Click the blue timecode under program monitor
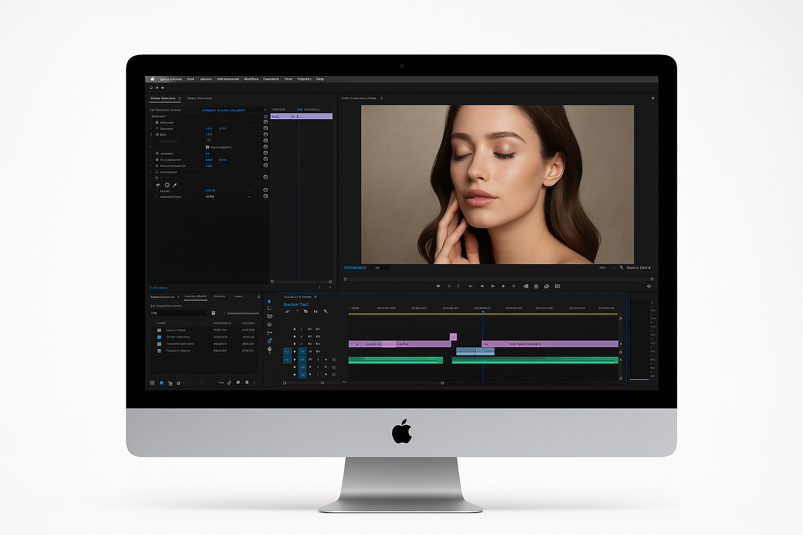803x535 pixels. [355, 268]
